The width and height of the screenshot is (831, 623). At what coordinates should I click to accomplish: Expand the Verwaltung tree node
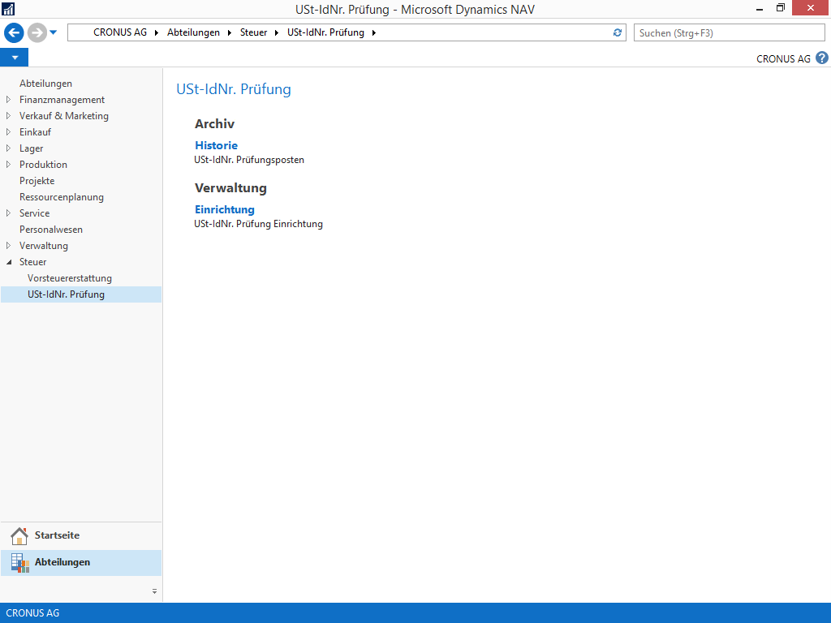(x=8, y=246)
